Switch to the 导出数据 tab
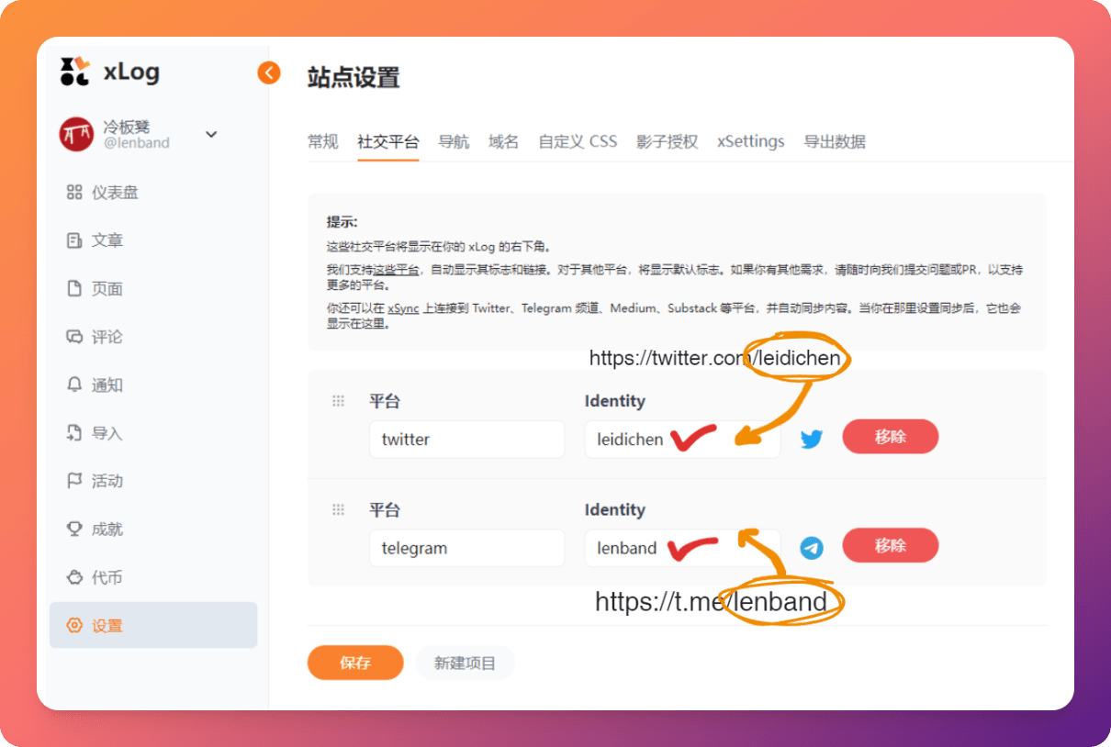 (835, 142)
